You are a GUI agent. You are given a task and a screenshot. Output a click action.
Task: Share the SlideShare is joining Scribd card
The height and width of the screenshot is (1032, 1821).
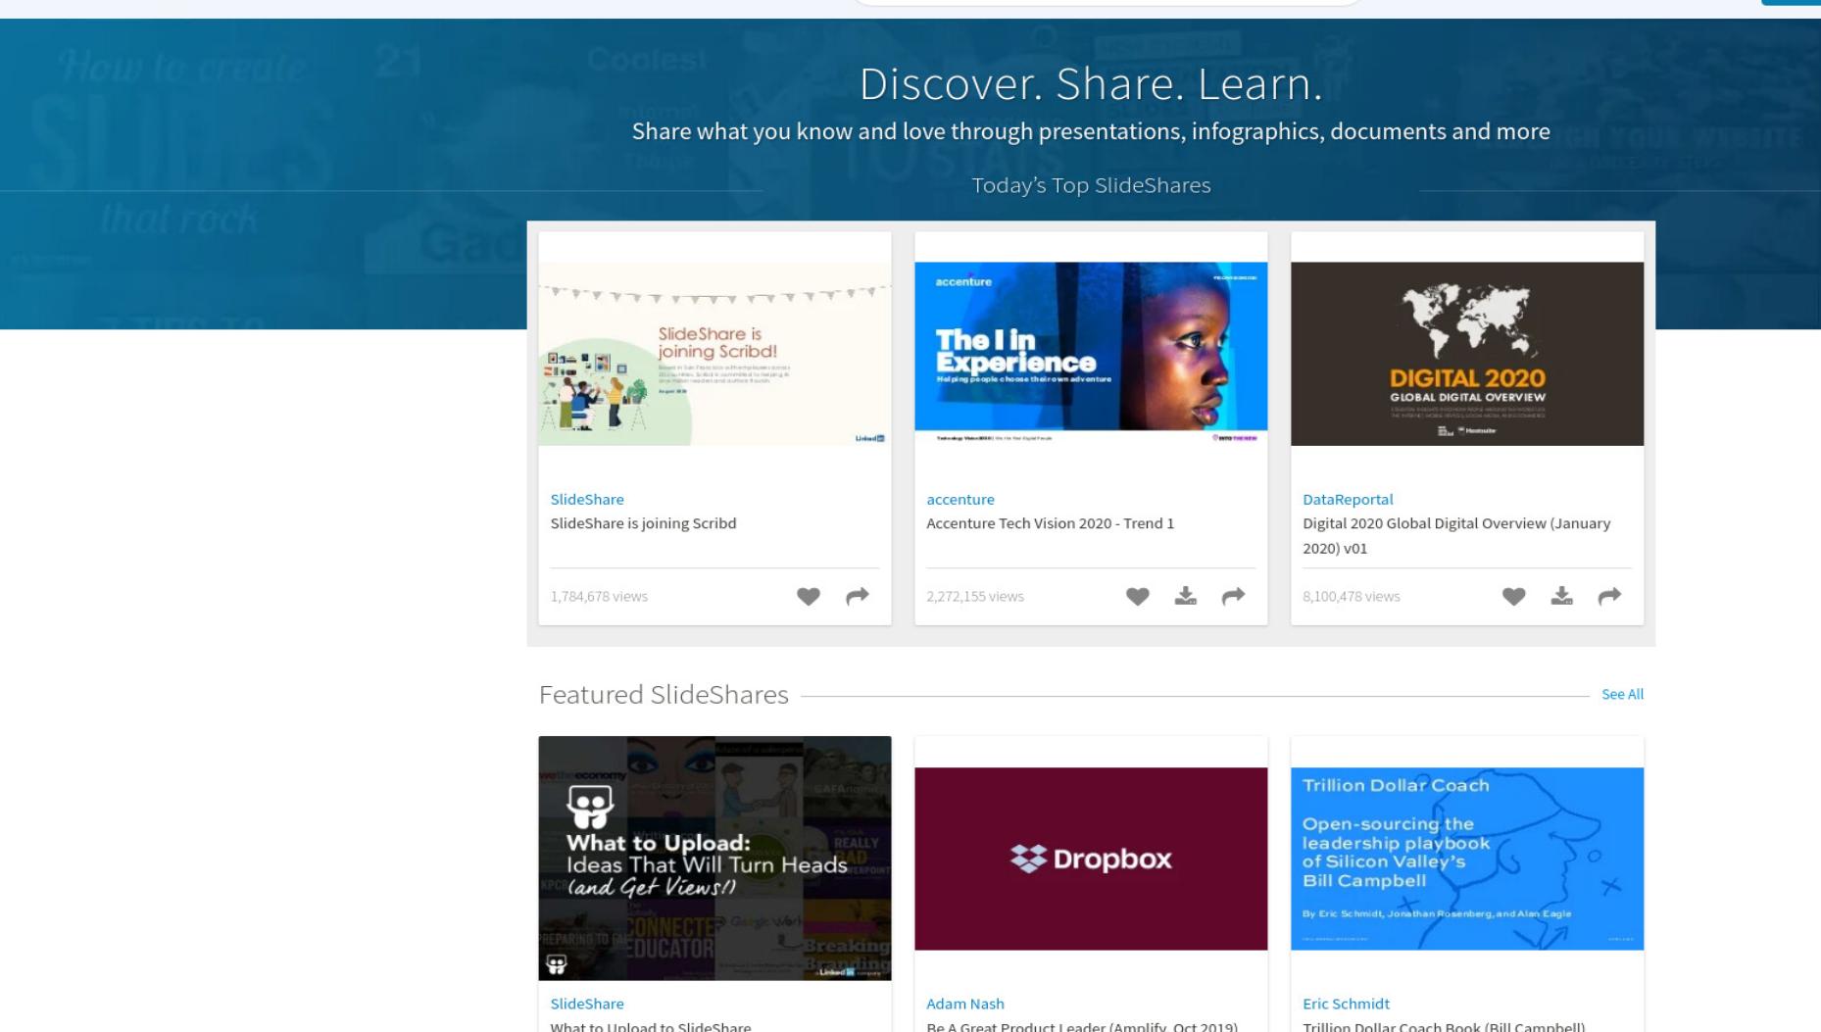pos(857,596)
